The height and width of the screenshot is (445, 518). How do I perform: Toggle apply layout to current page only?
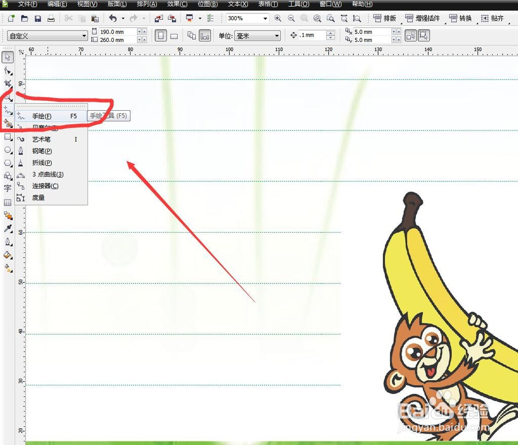click(205, 35)
